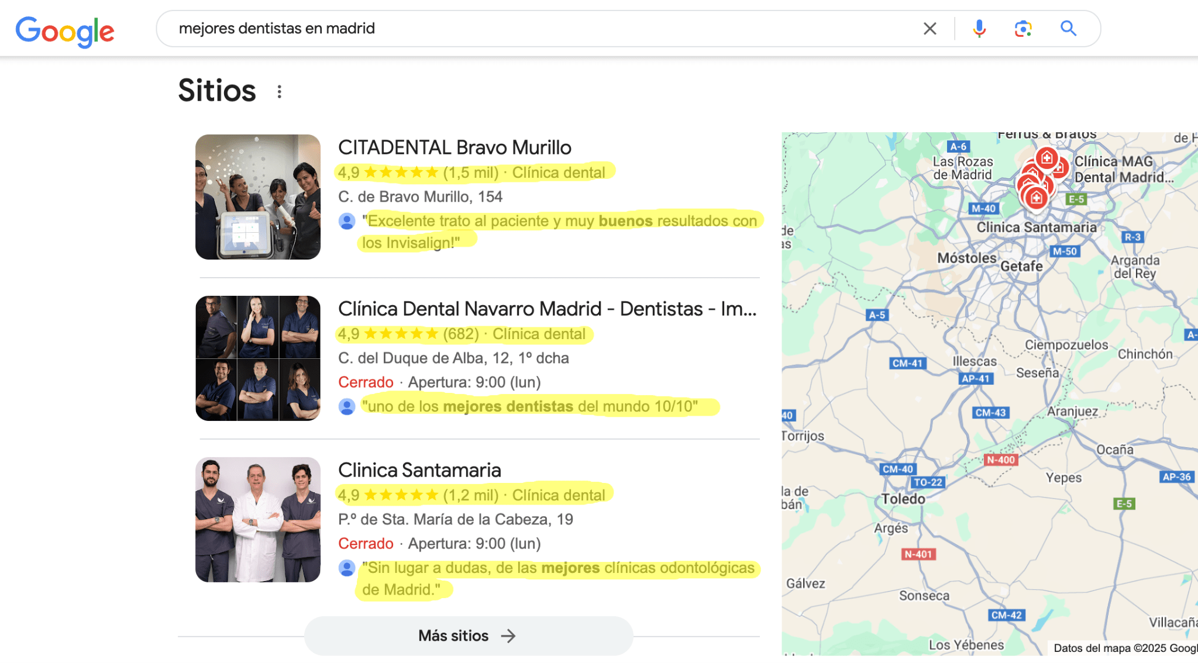Click the Ocaña label on the map
The height and width of the screenshot is (663, 1198).
(x=1114, y=450)
